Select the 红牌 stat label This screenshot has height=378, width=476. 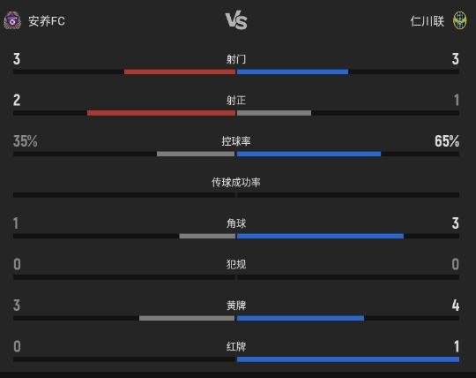coord(236,346)
